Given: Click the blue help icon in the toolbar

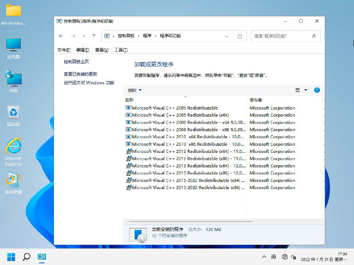Looking at the screenshot, I should point(317,90).
